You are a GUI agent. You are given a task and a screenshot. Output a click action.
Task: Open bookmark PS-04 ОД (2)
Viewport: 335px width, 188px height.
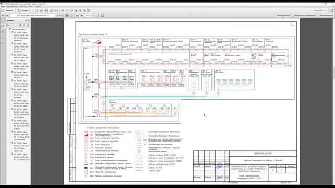tap(21, 66)
